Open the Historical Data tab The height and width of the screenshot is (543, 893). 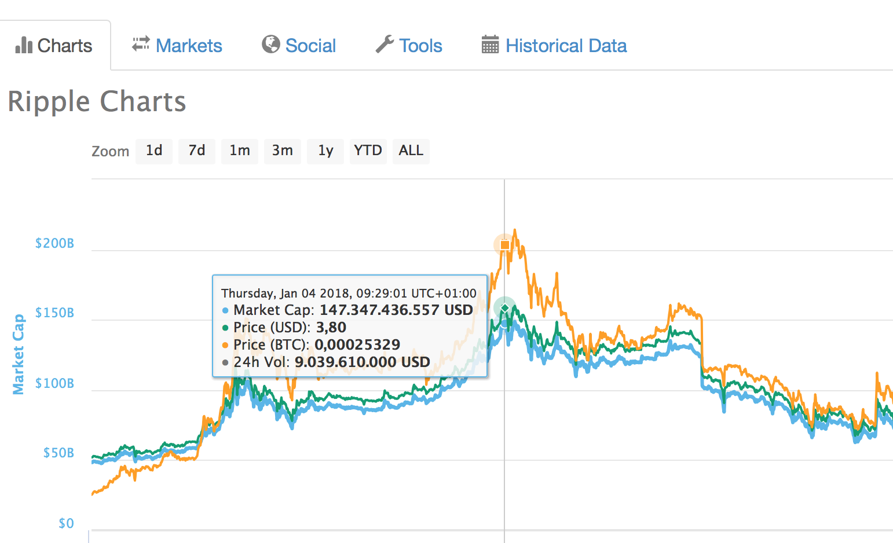[x=554, y=45]
